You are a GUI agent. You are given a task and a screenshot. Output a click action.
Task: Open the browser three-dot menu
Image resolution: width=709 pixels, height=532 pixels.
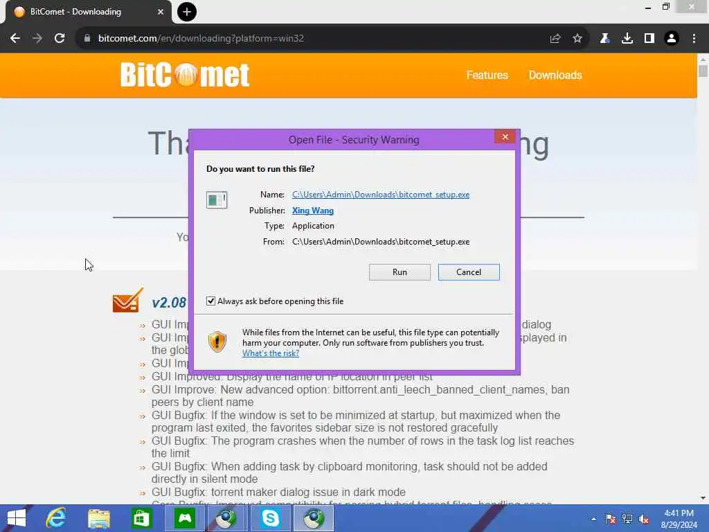pyautogui.click(x=694, y=39)
